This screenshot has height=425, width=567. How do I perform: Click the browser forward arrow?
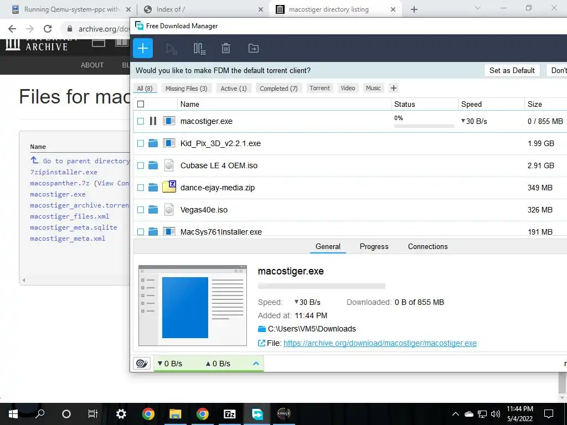click(x=30, y=29)
